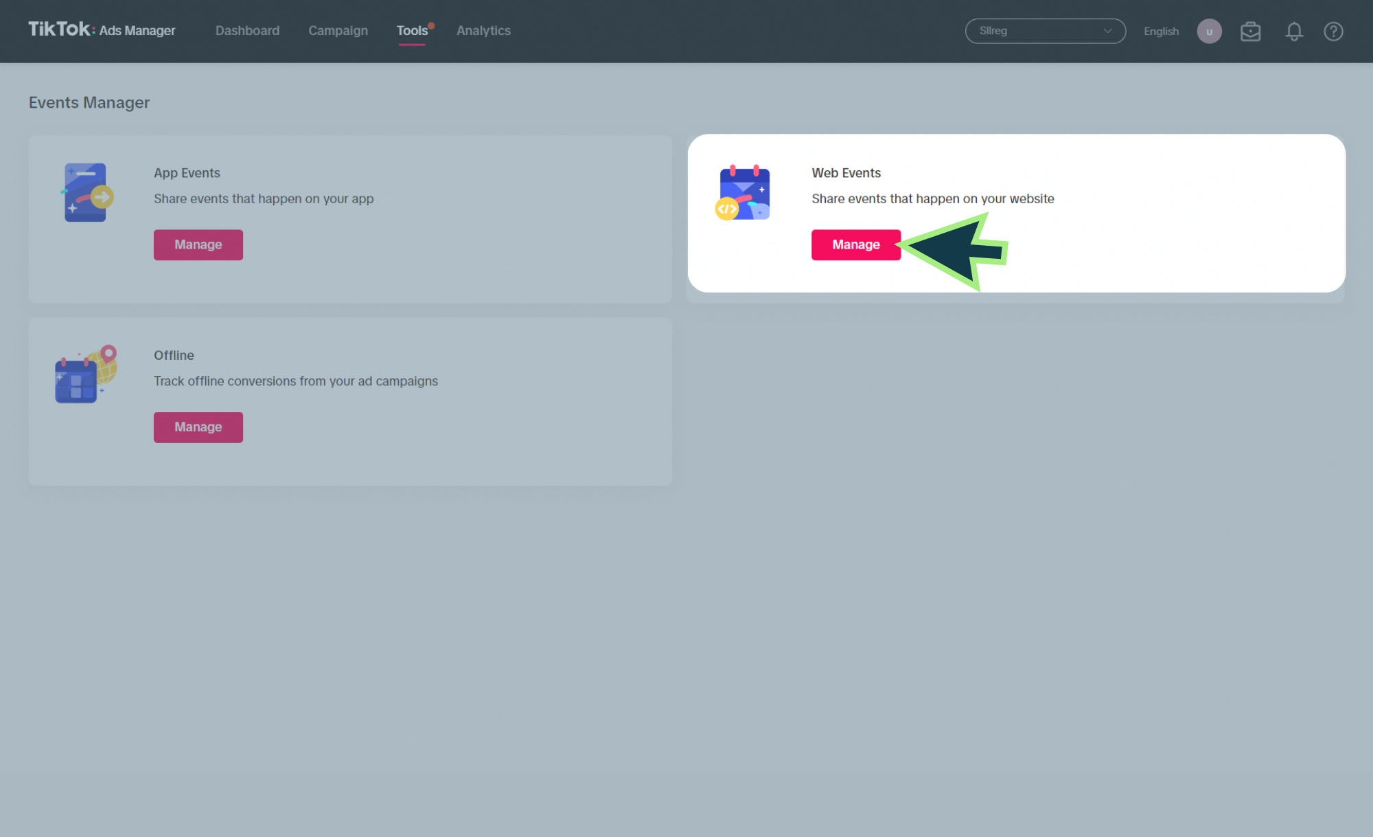
Task: Click the TikTok Ads Manager logo
Action: click(102, 30)
